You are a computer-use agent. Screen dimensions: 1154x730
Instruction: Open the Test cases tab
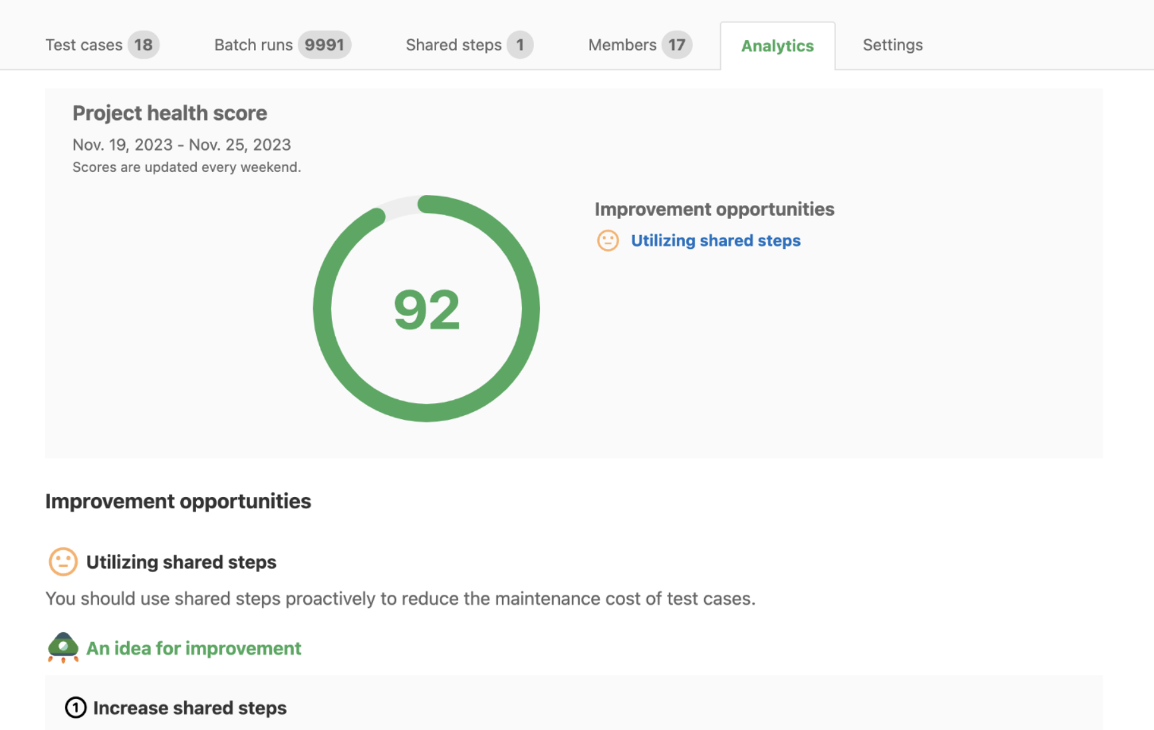click(x=84, y=45)
